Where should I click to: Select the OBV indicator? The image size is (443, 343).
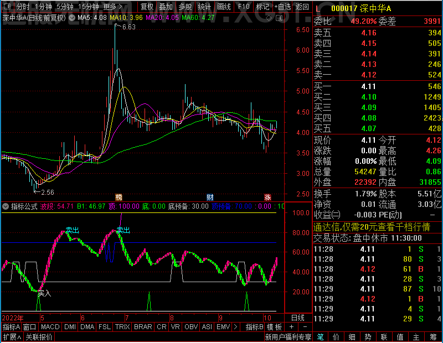191,327
